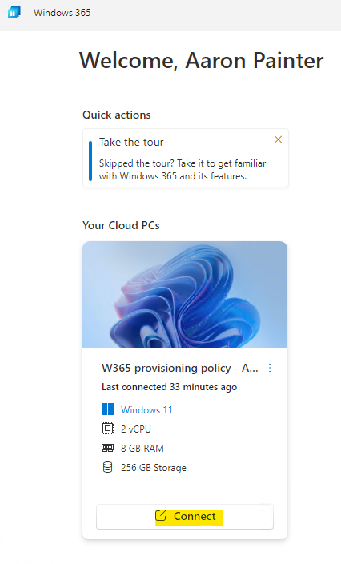341x564 pixels.
Task: Click the 8 GB RAM specification label
Action: [x=142, y=448]
